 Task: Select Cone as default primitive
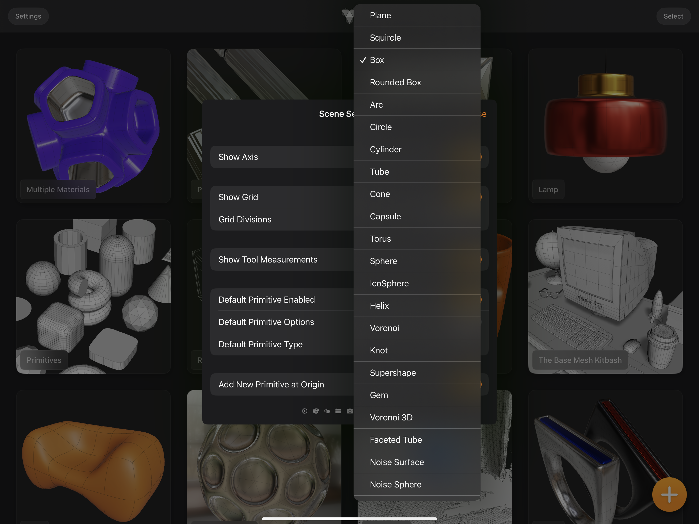(417, 194)
